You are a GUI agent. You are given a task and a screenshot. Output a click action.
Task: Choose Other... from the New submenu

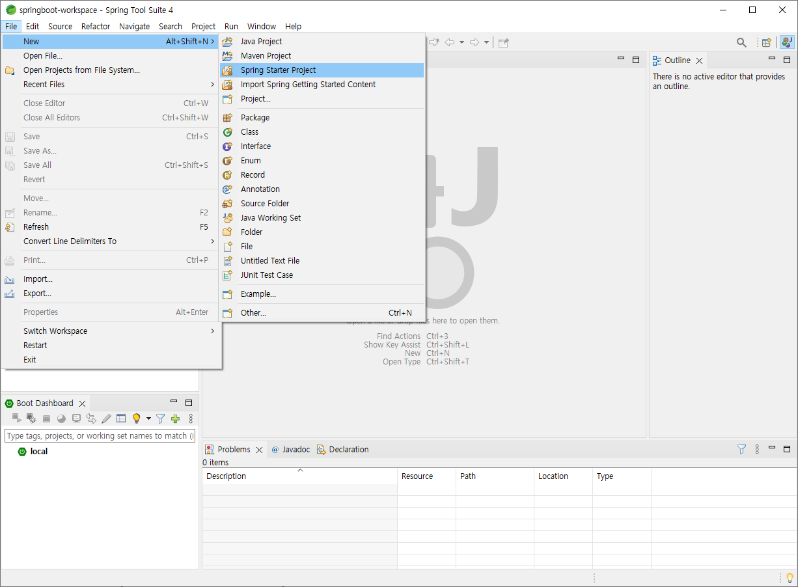[322, 313]
